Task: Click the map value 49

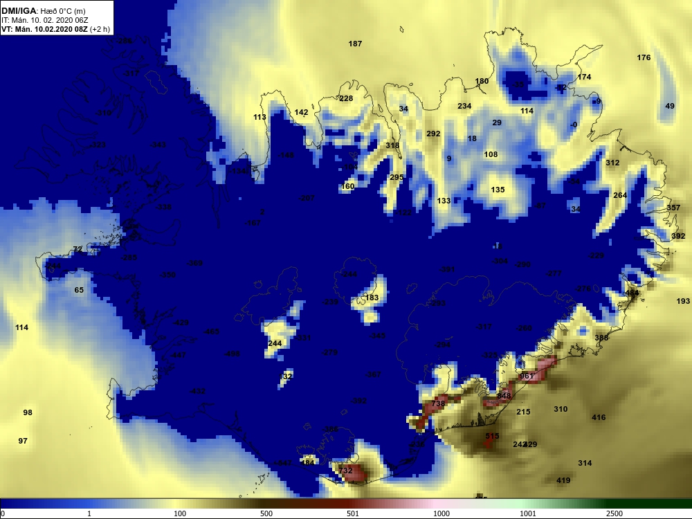Action: coord(670,106)
